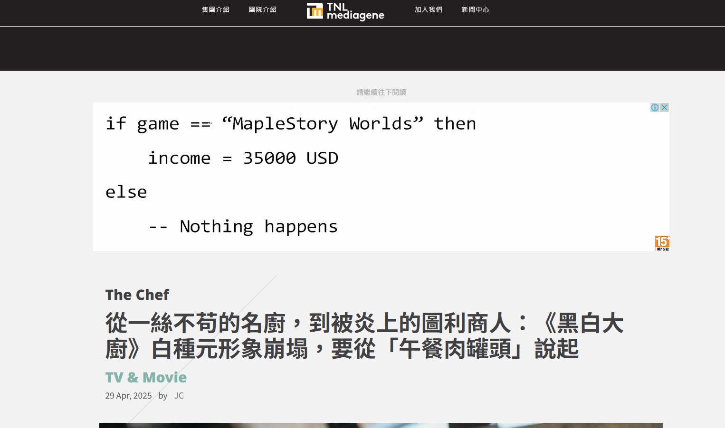Open the TV & Movie category link
725x428 pixels.
coord(146,377)
